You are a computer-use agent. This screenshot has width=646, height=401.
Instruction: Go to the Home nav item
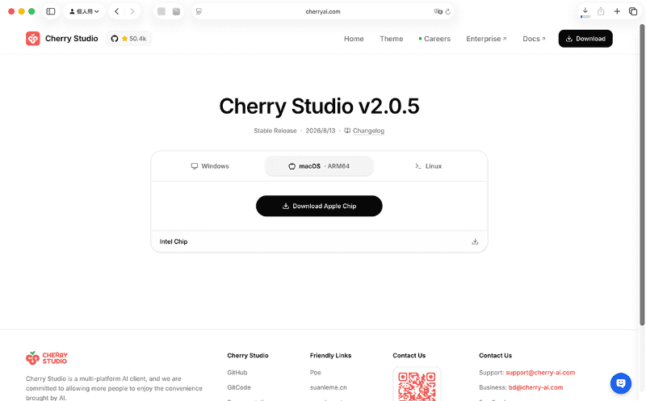[354, 39]
